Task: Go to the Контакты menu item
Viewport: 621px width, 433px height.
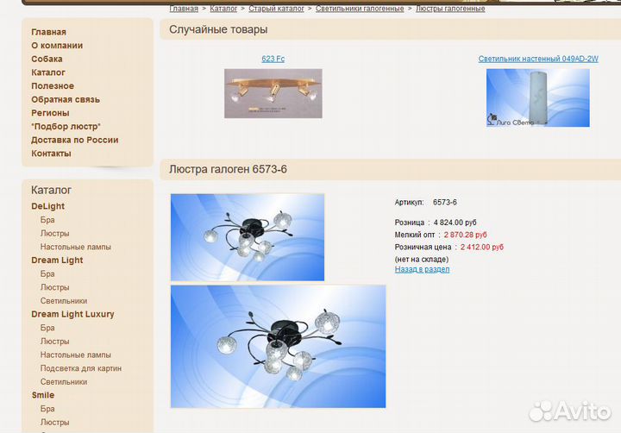Action: click(x=51, y=154)
